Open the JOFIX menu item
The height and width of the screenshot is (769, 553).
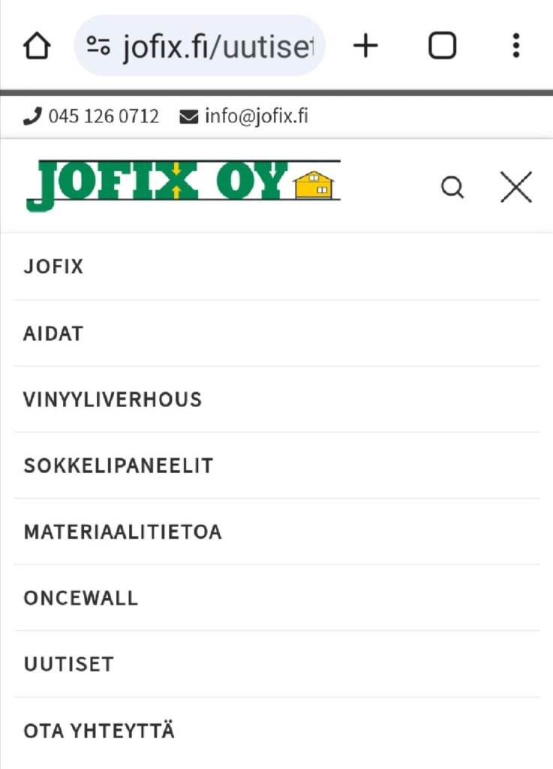pyautogui.click(x=54, y=267)
